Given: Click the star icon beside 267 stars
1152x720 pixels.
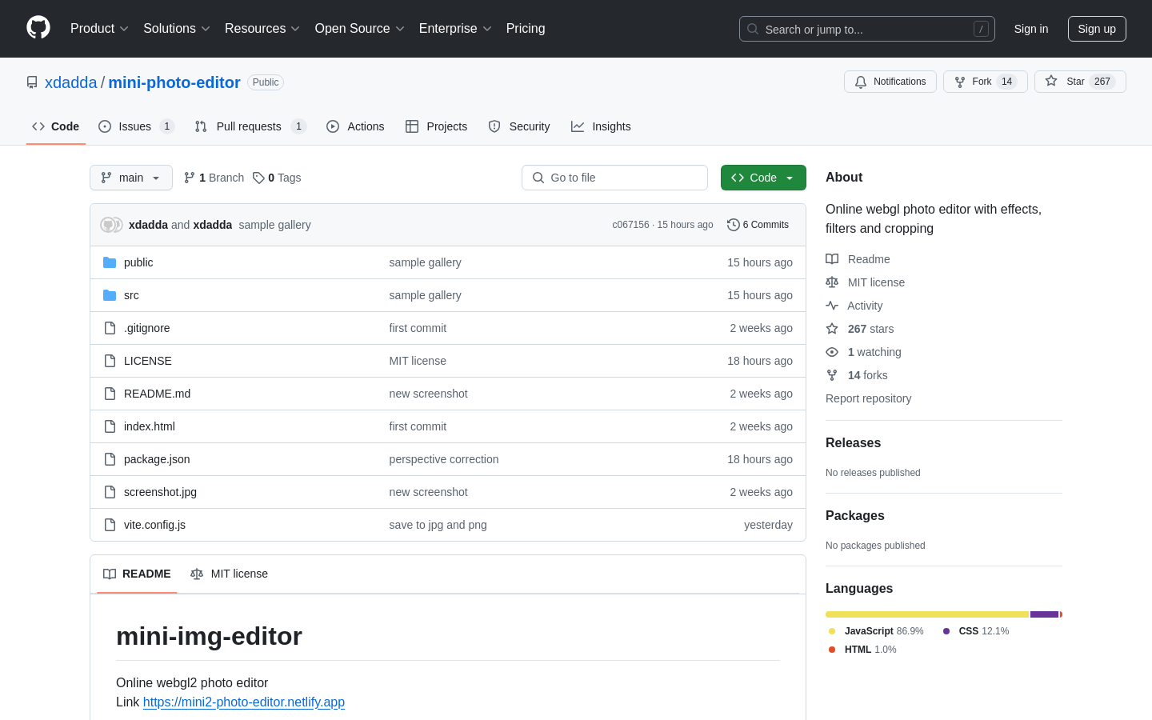Looking at the screenshot, I should tap(832, 329).
